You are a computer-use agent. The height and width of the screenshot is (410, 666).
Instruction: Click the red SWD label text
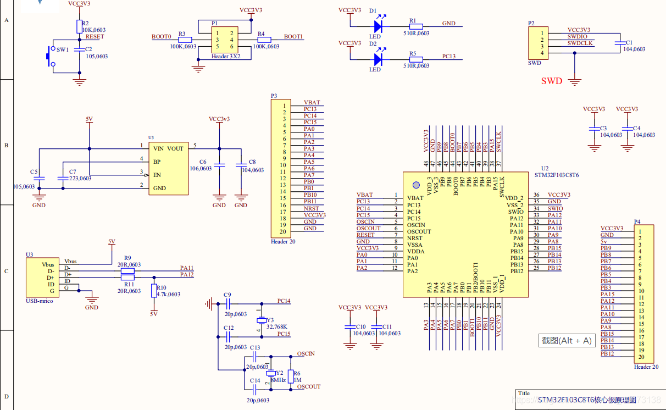(552, 81)
